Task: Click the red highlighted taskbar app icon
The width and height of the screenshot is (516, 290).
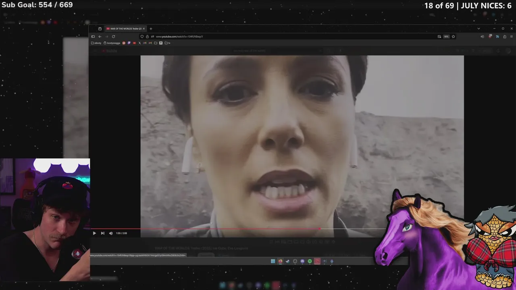Action: 317,261
